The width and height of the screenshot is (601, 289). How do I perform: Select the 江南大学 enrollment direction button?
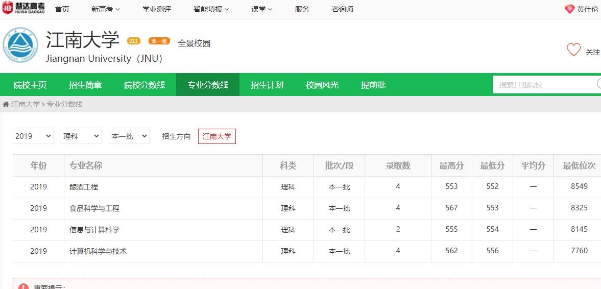(217, 136)
